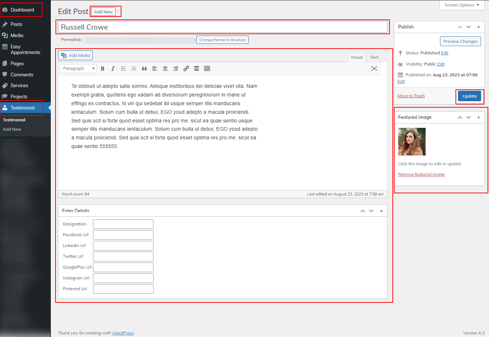Toggle bold formatting in editor toolbar
The image size is (489, 337).
(x=103, y=68)
